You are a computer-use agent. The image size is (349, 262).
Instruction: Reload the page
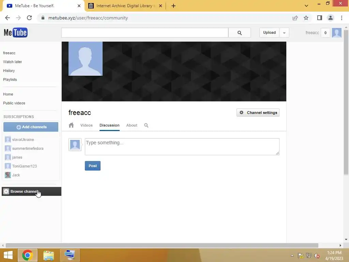click(x=29, y=18)
